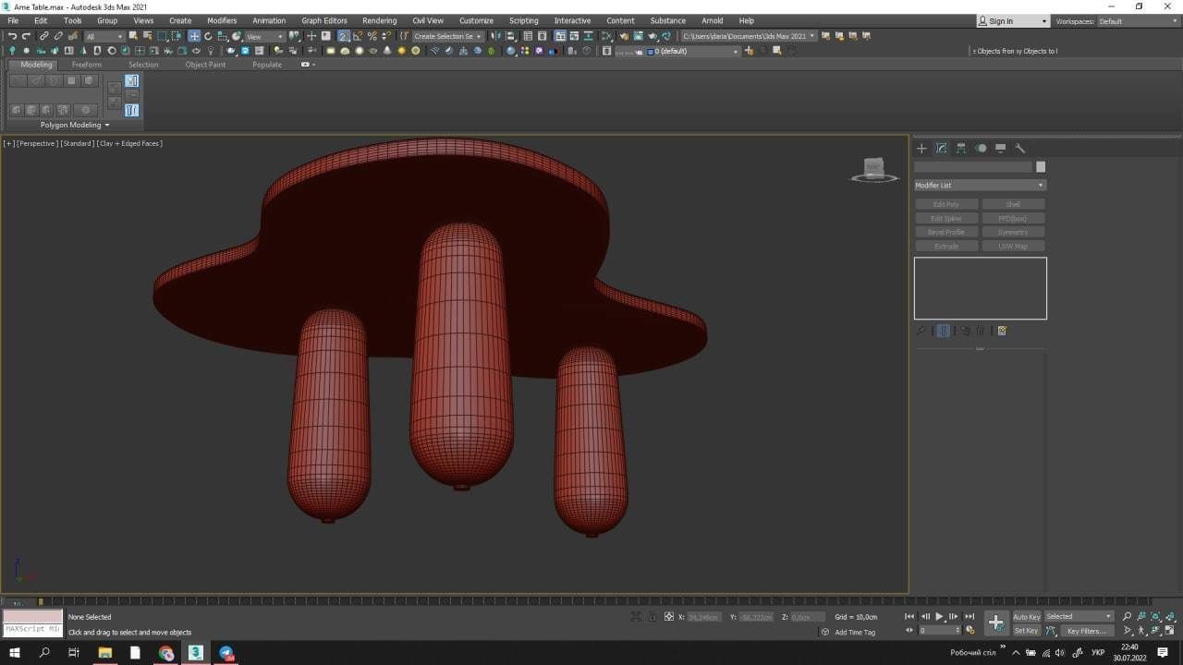The height and width of the screenshot is (665, 1183).
Task: Expand the Sign In dropdown
Action: coord(1044,21)
